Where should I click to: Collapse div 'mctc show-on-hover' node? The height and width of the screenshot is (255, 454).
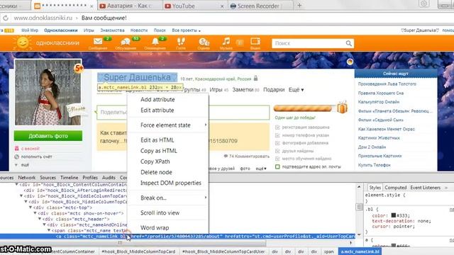coord(35,213)
